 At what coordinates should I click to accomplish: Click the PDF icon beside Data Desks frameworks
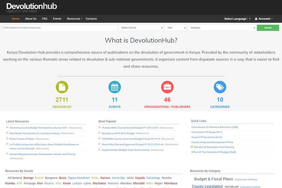coord(7,133)
